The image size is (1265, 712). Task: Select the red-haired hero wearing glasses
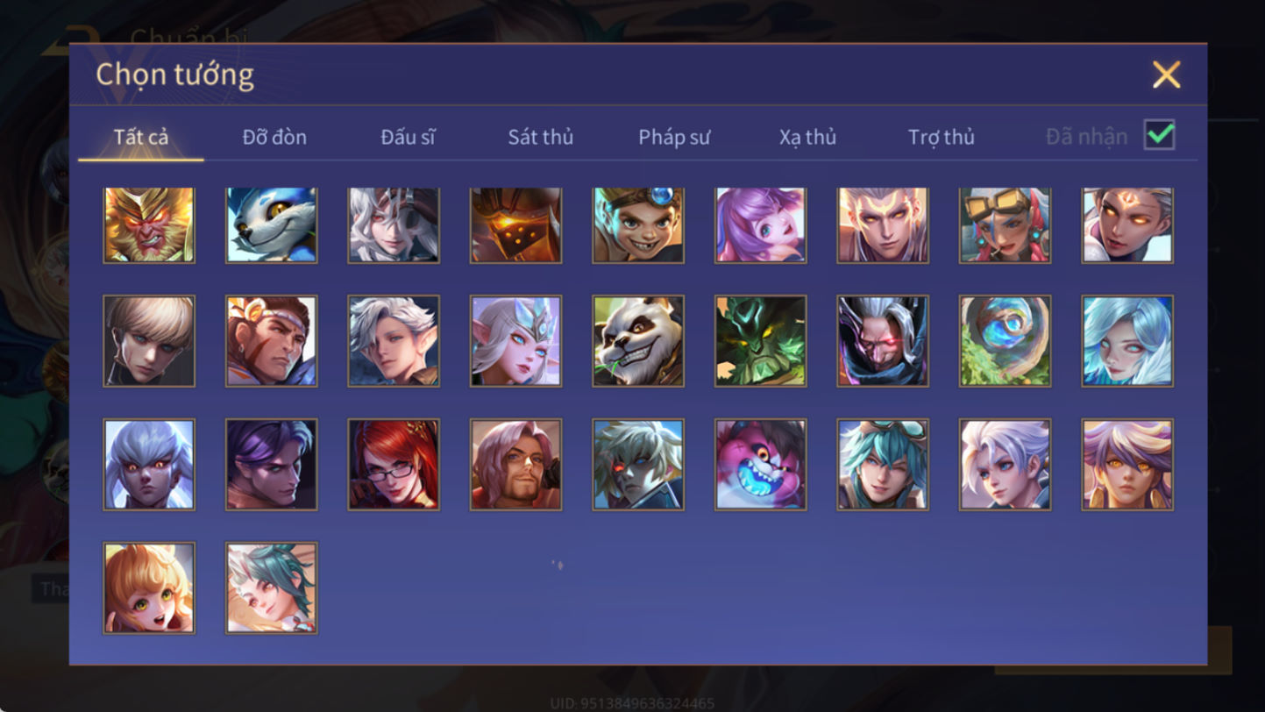click(394, 465)
